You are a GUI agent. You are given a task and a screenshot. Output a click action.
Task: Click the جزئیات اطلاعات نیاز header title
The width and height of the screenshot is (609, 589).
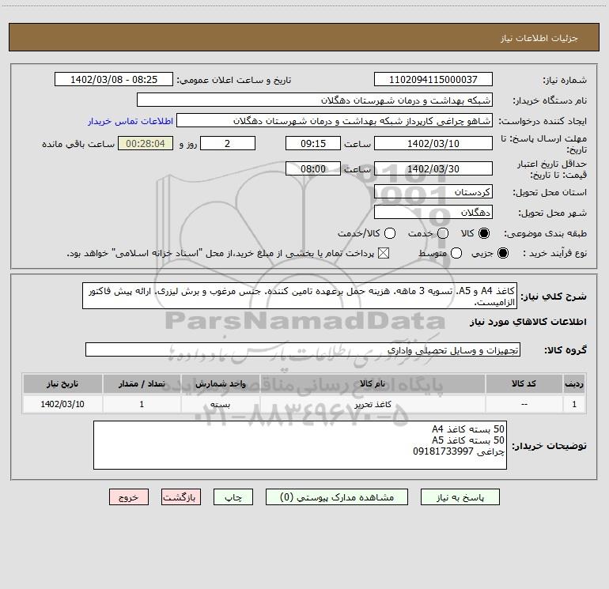(x=539, y=38)
